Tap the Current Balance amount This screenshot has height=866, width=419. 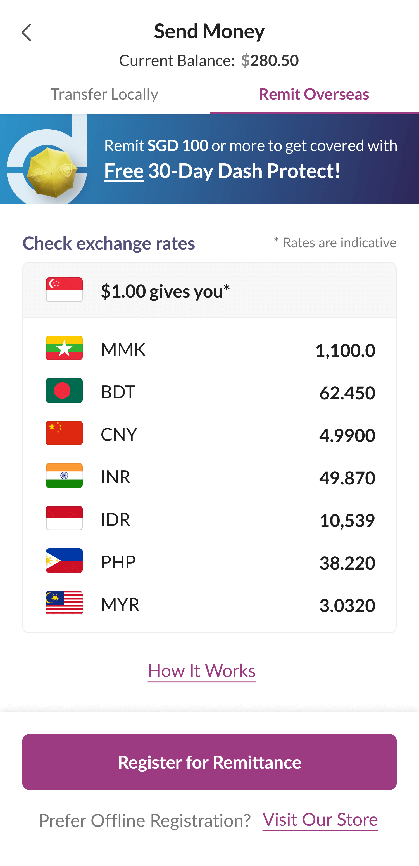point(270,60)
